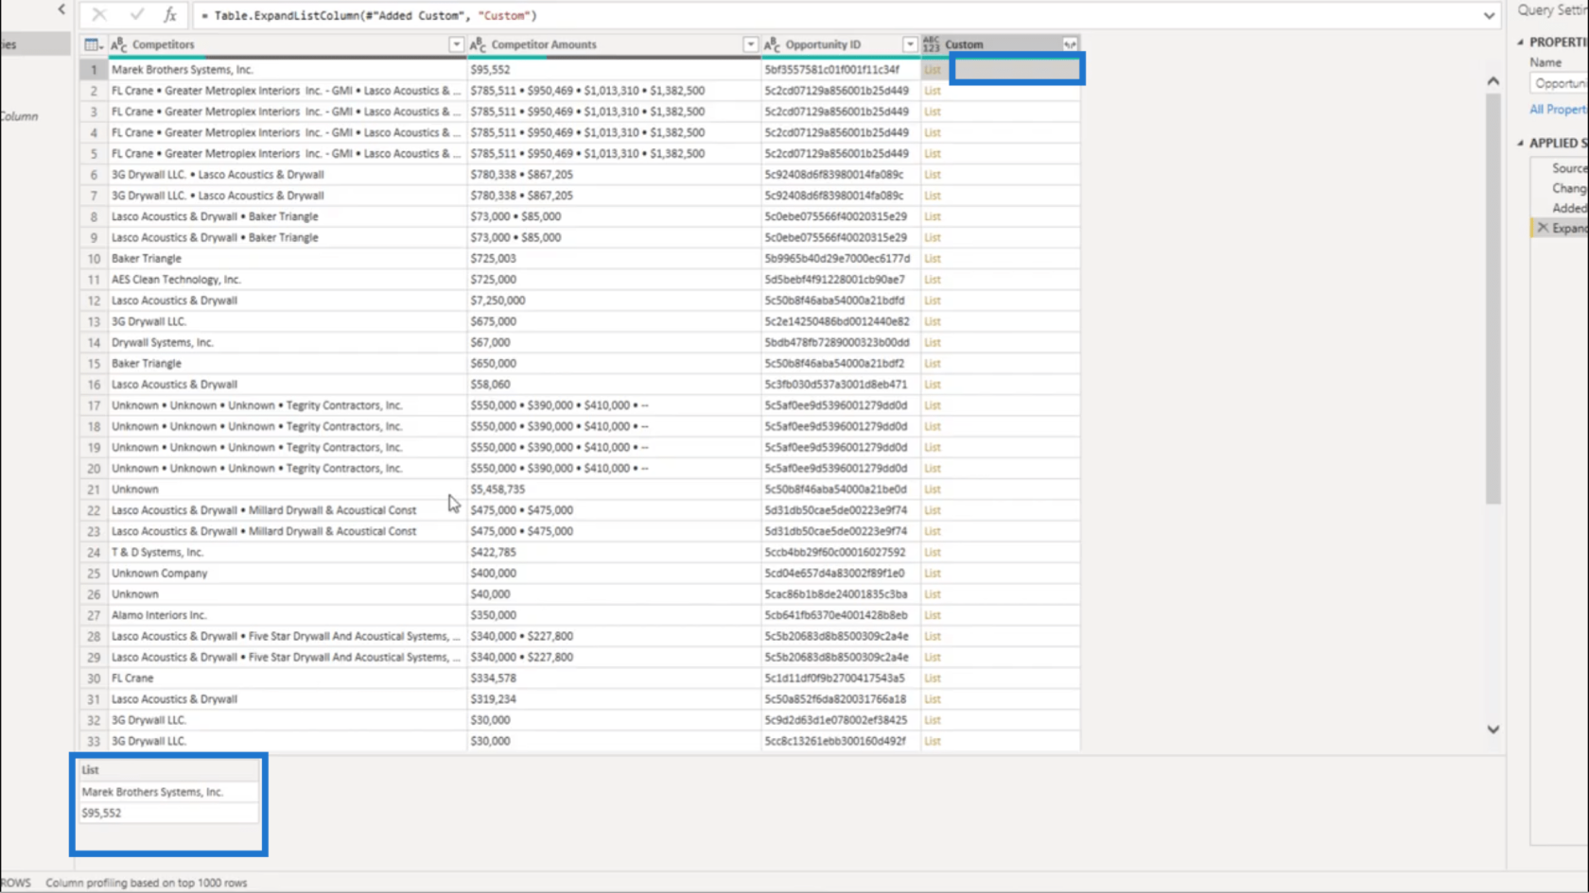1589x893 pixels.
Task: Click the fx function icon
Action: [170, 15]
